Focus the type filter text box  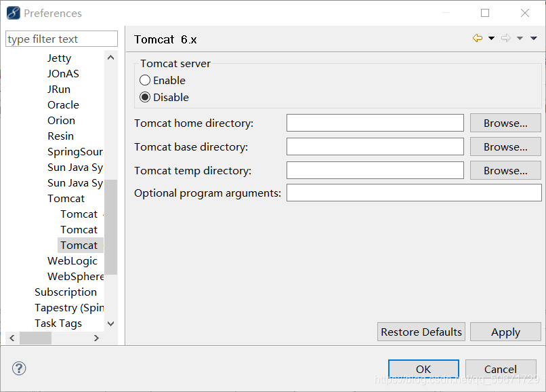tap(62, 39)
